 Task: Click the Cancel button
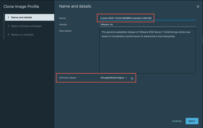coord(177,121)
